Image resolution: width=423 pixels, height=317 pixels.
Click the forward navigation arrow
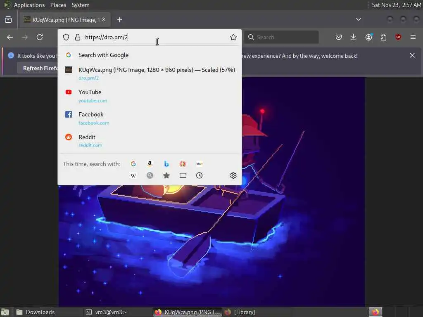tap(25, 37)
